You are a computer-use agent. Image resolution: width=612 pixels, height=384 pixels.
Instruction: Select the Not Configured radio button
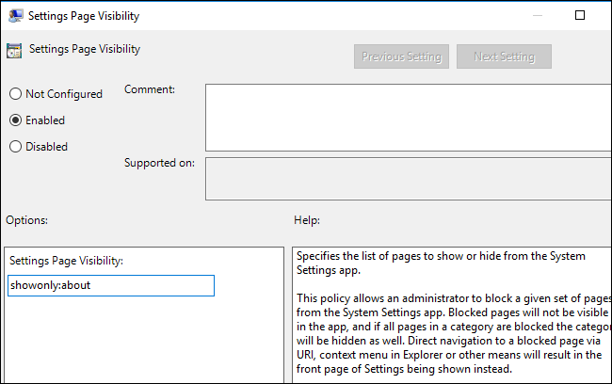(x=15, y=94)
